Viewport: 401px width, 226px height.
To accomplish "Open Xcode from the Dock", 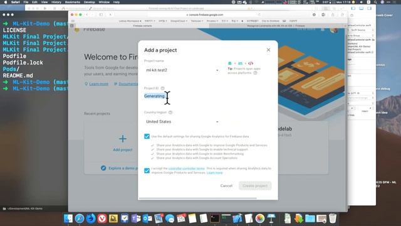I will (x=237, y=218).
